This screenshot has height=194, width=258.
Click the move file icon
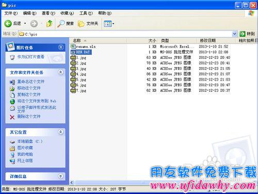12,89
